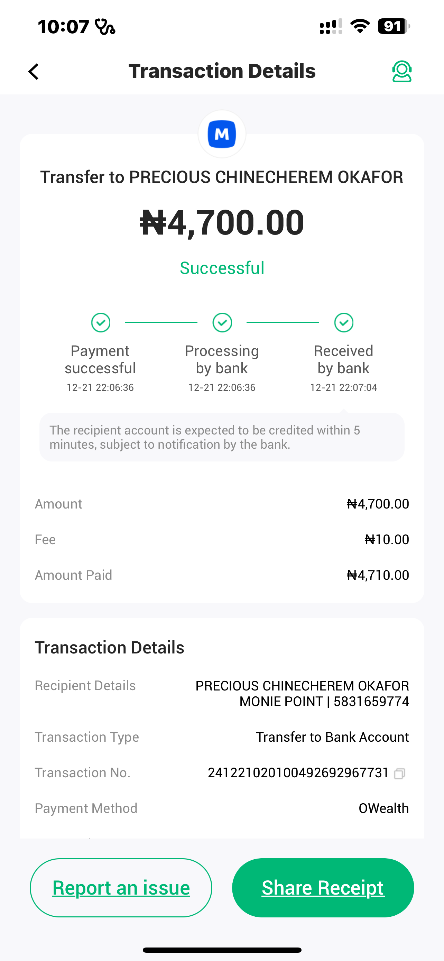The image size is (444, 961).
Task: Tap the Payment successful checkmark
Action: [x=101, y=322]
